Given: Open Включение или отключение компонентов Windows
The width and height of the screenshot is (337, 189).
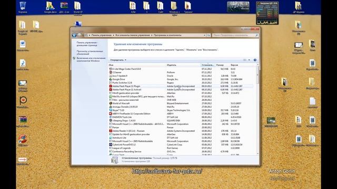Looking at the screenshot, I should [x=91, y=59].
